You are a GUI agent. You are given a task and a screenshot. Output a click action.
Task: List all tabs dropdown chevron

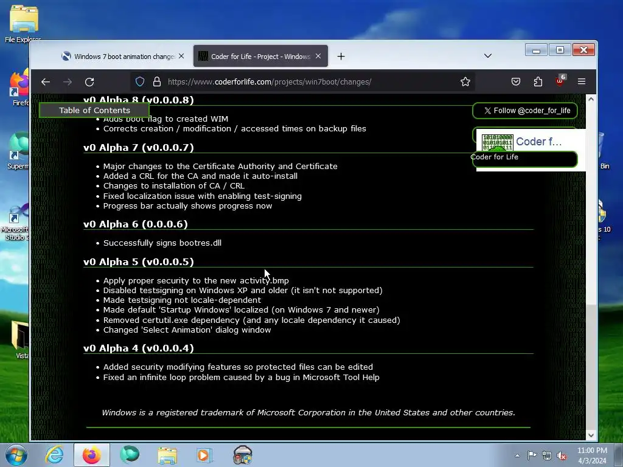[488, 56]
